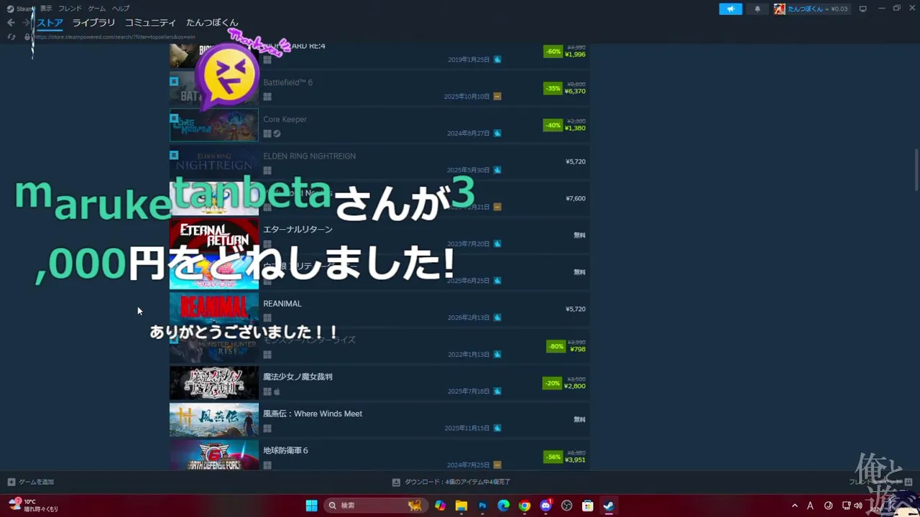Open Copilot from the taskbar
The image size is (920, 517).
[x=440, y=506]
